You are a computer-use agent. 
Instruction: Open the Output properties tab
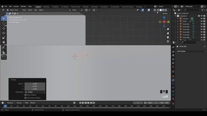[x=173, y=55]
